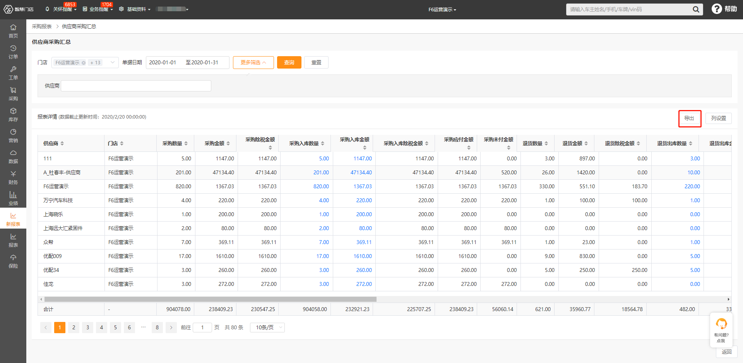The width and height of the screenshot is (743, 363).
Task: Open 10.00 退货出库数量 link for A_杜春丰
Action: [x=693, y=172]
